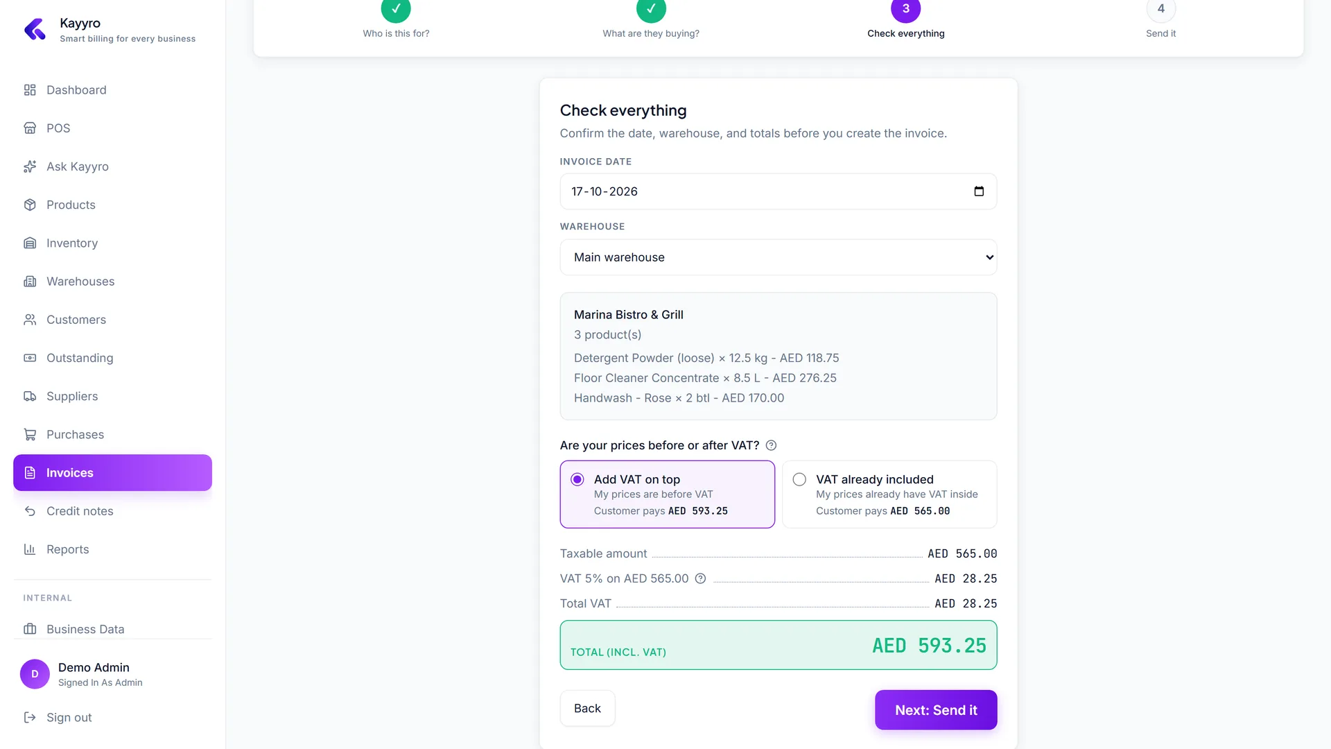Click the AED 593.25 grand total

(x=929, y=646)
